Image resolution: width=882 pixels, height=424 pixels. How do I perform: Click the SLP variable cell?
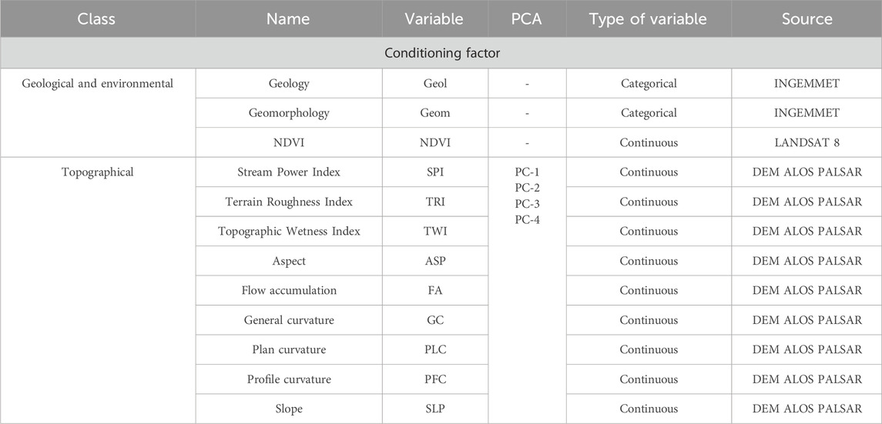pyautogui.click(x=434, y=409)
